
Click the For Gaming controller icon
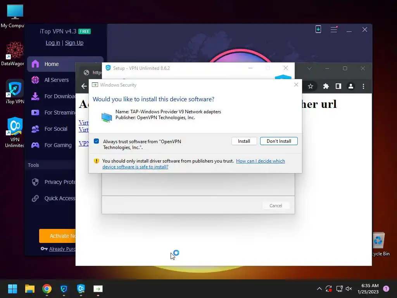35,145
